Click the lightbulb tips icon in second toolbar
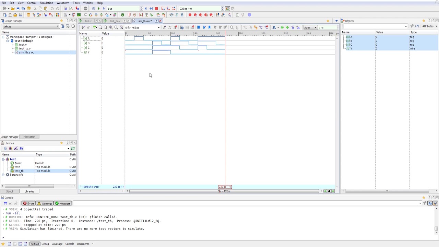 pyautogui.click(x=243, y=15)
